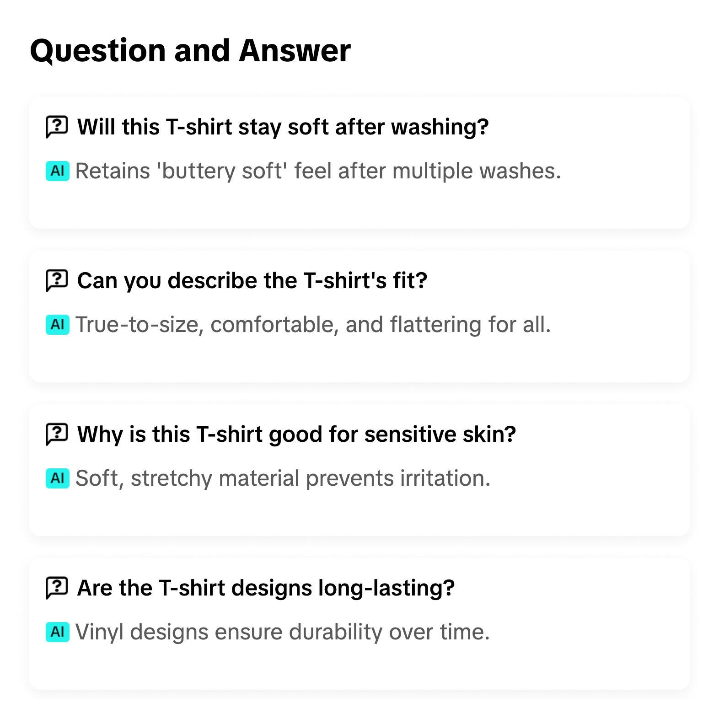
Task: Click empty space below the vinyl designs answer in its card
Action: [359, 667]
